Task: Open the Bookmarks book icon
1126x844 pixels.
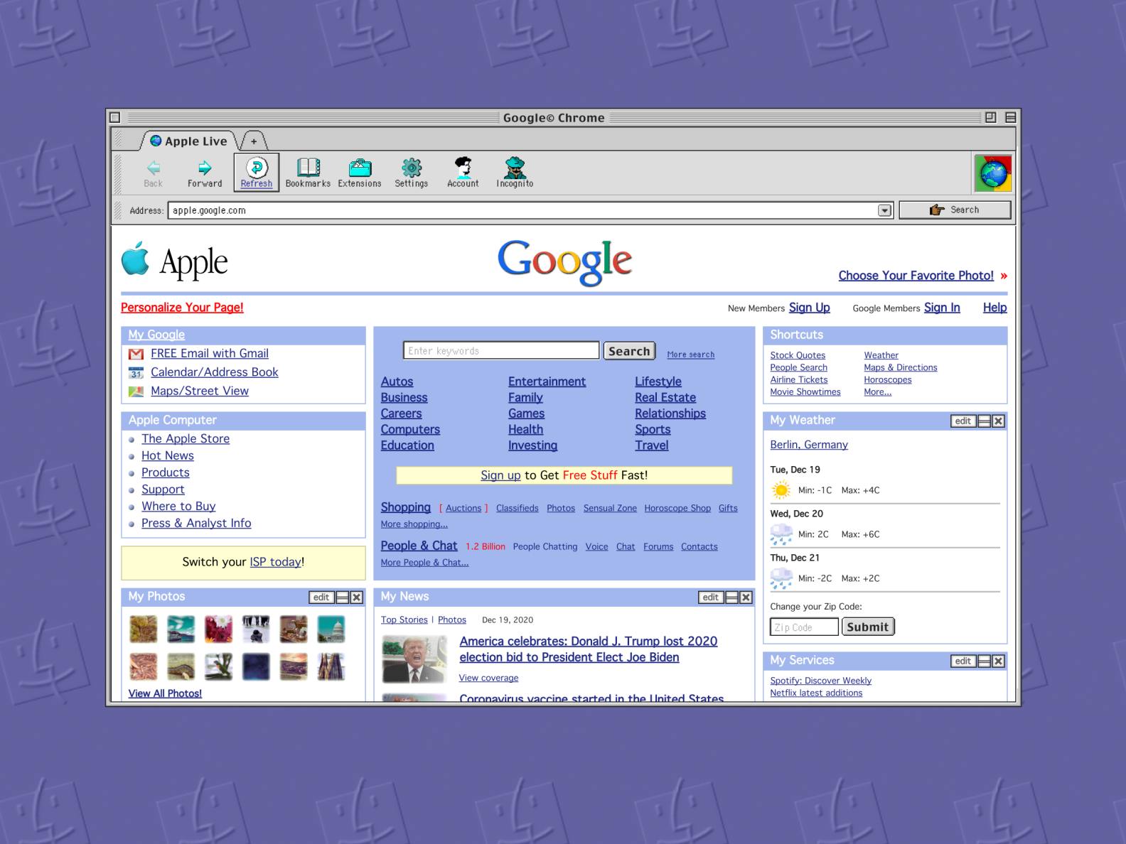Action: pyautogui.click(x=308, y=168)
